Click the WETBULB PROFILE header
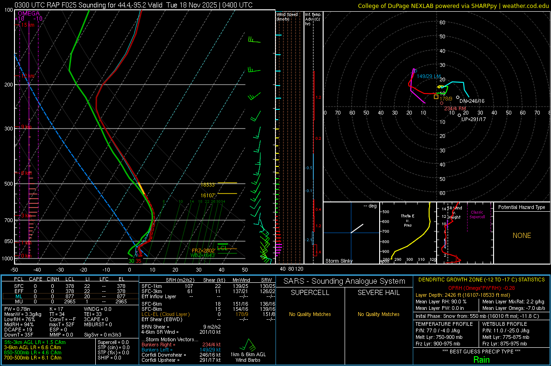Viewport: 551px width, 366px height. [x=505, y=324]
